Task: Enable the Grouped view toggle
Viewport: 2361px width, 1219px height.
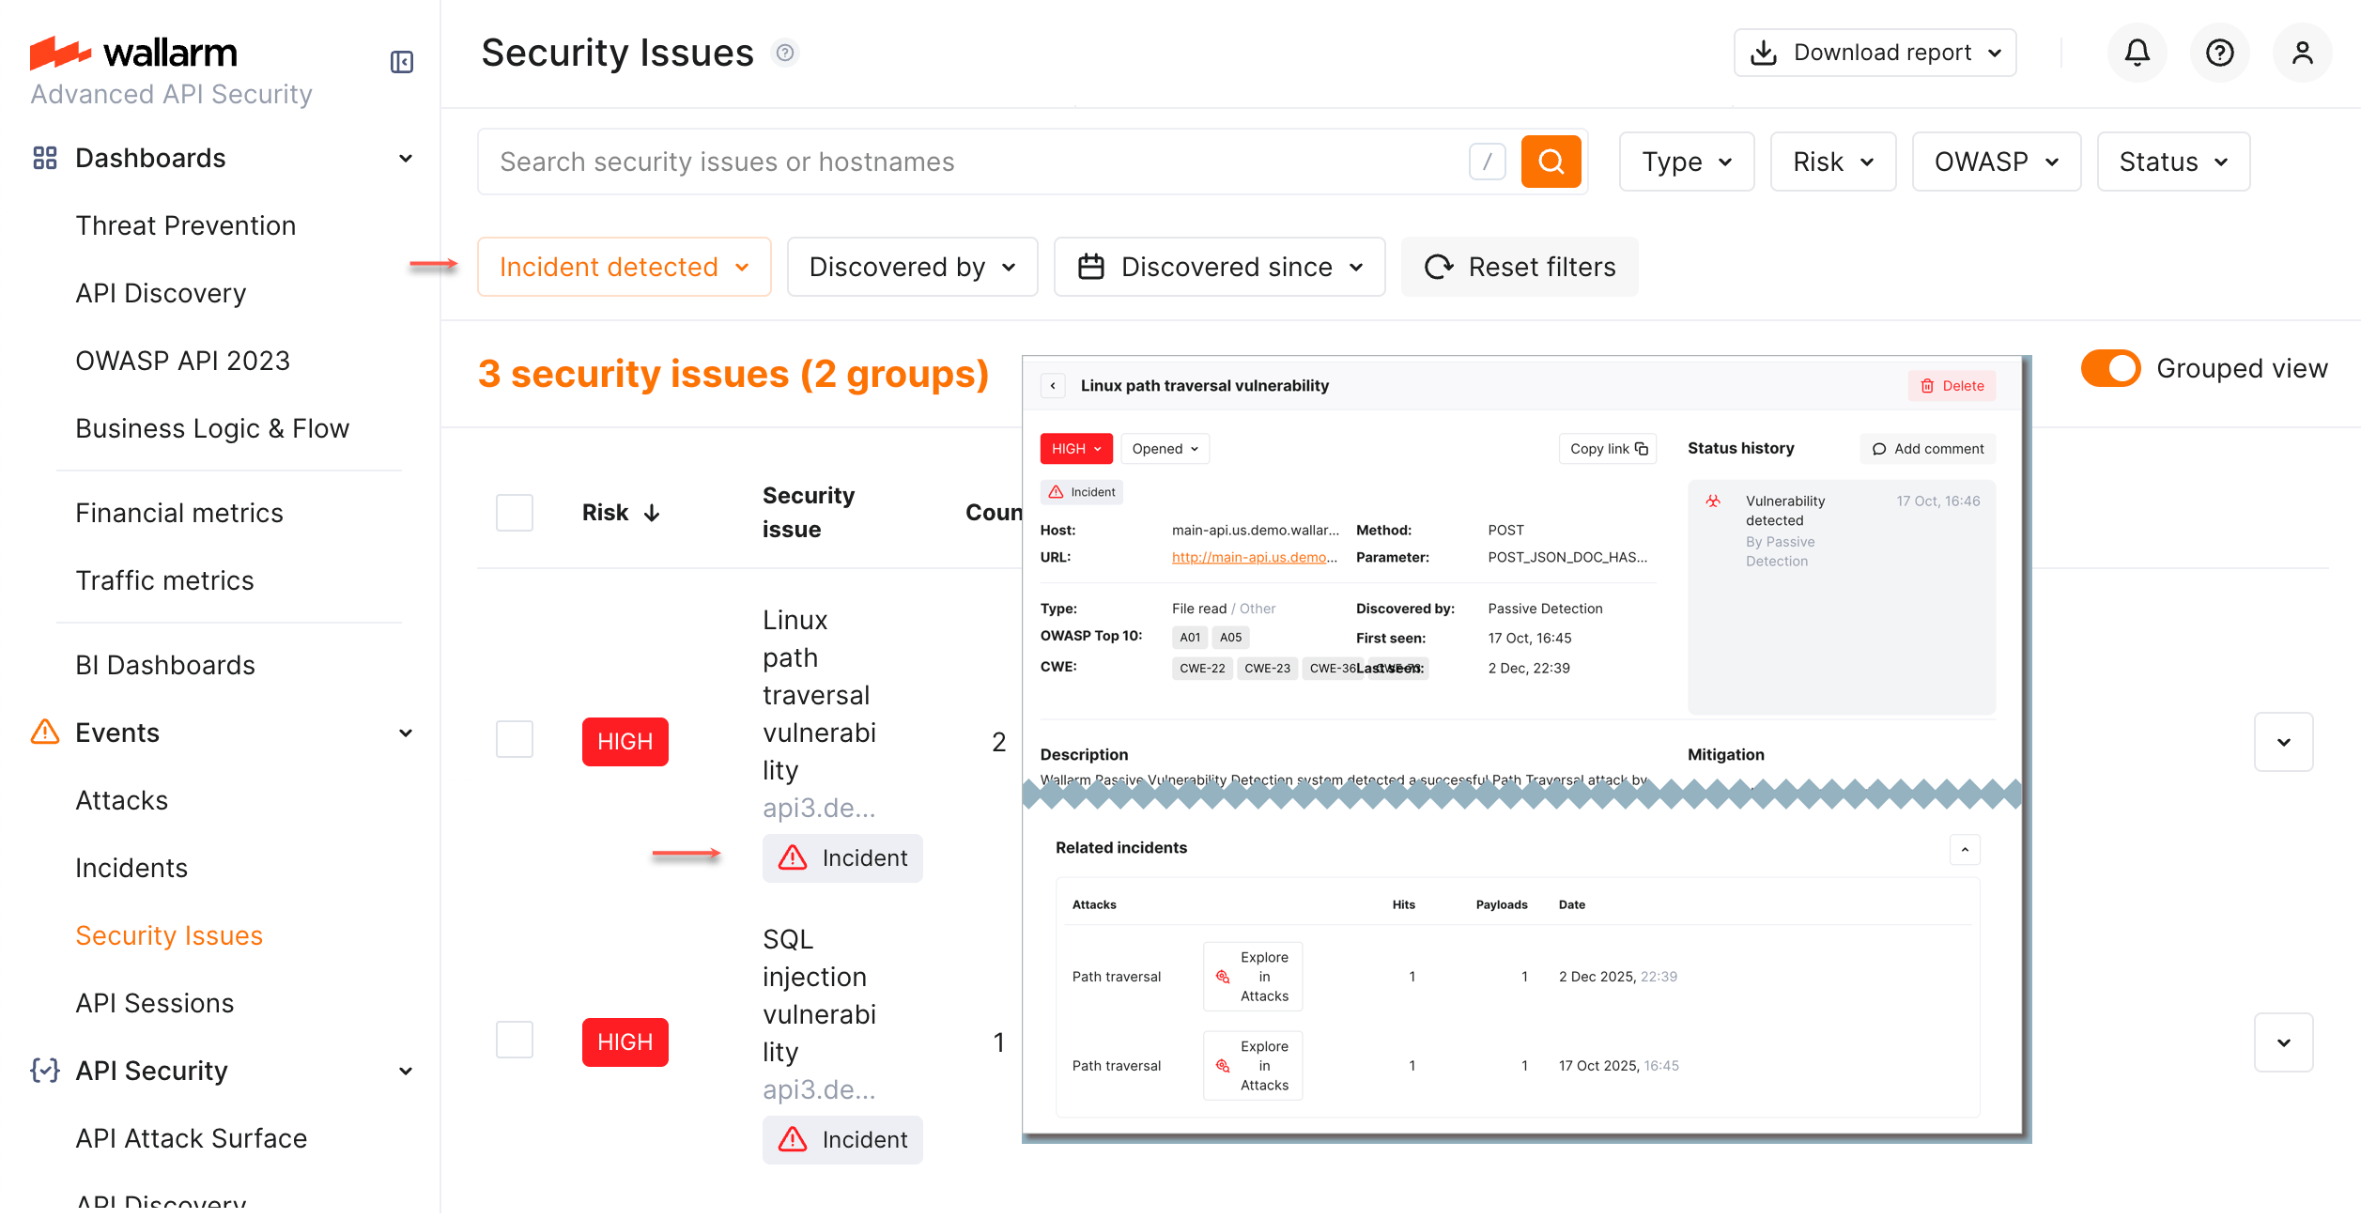Action: click(x=2110, y=368)
